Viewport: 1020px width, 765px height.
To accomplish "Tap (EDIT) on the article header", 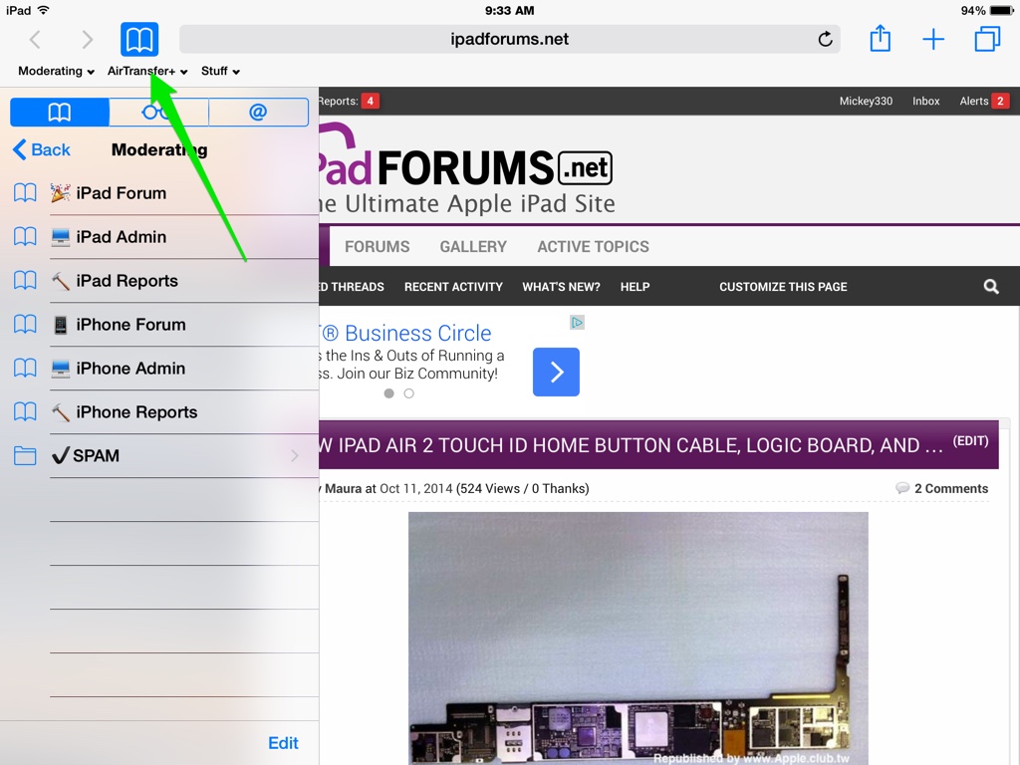I will coord(970,441).
